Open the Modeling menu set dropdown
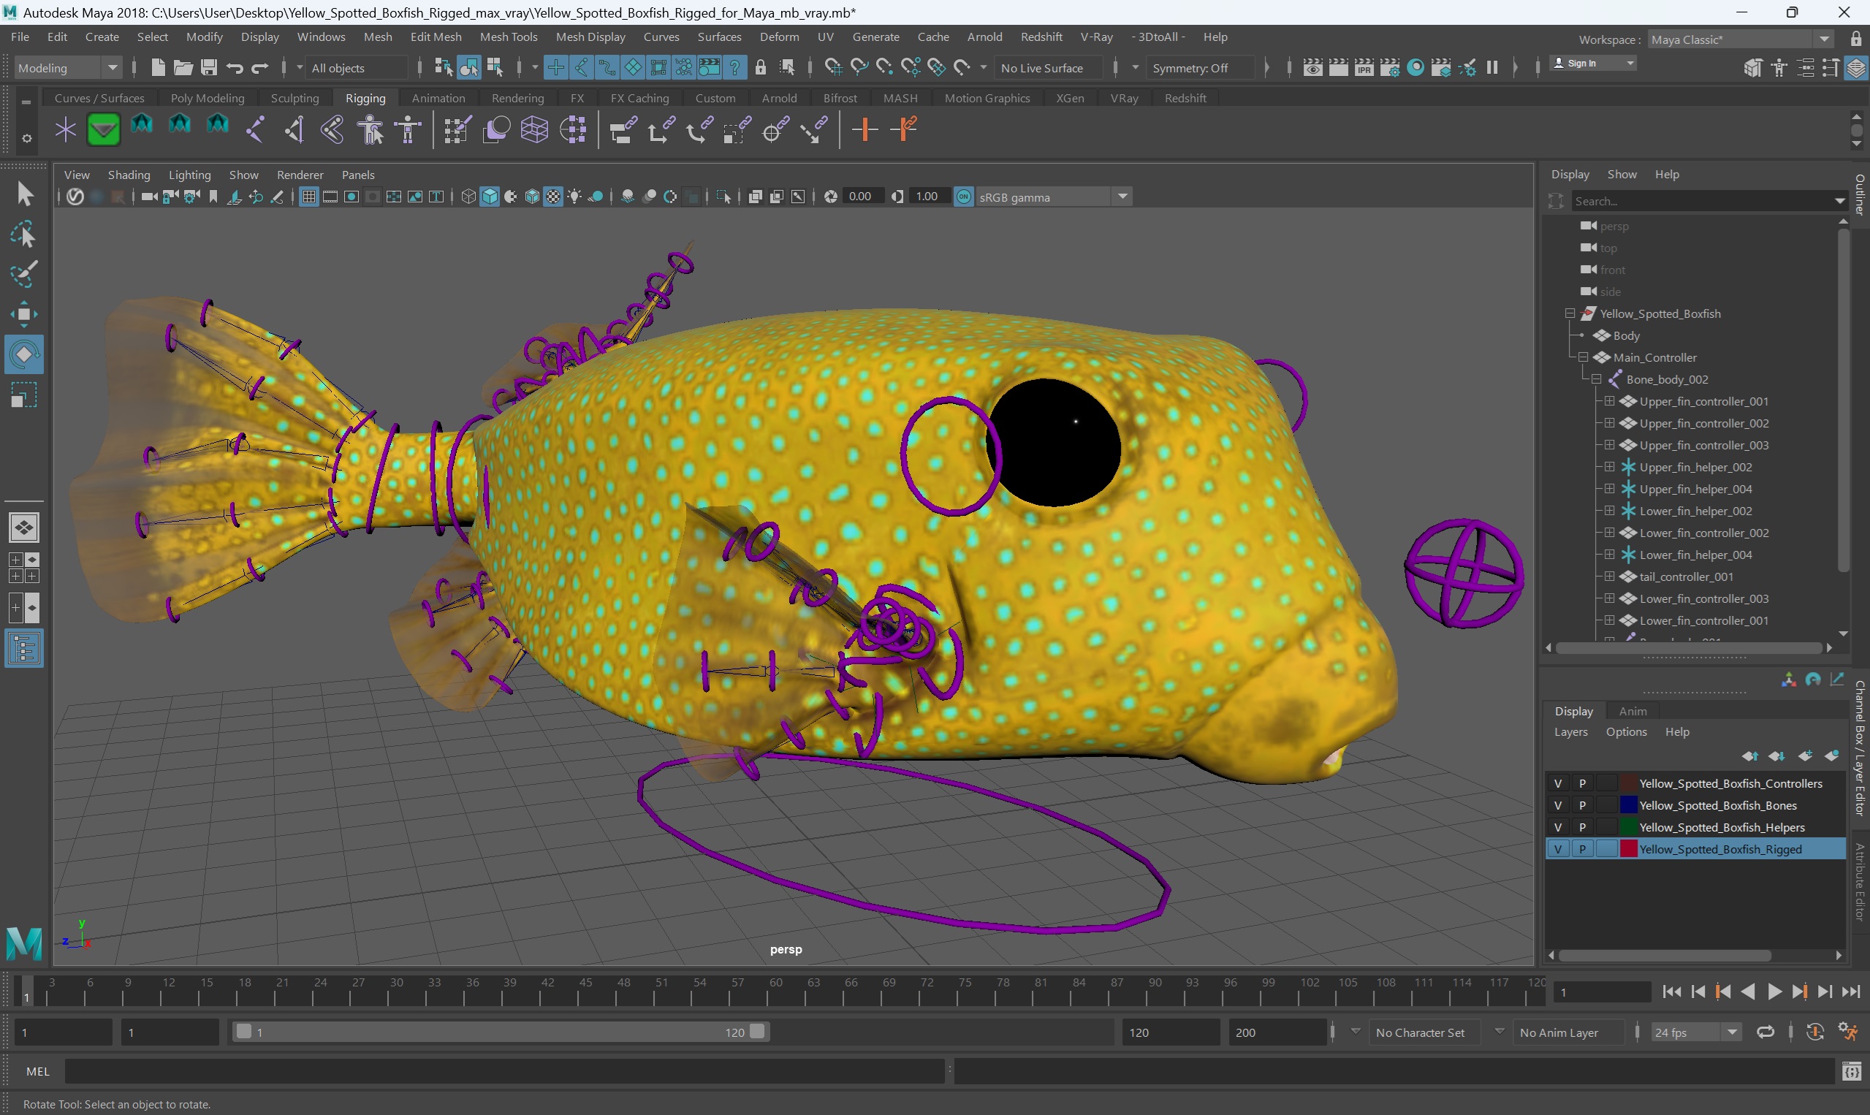Screen dimensions: 1870x1115 pyautogui.click(x=68, y=68)
